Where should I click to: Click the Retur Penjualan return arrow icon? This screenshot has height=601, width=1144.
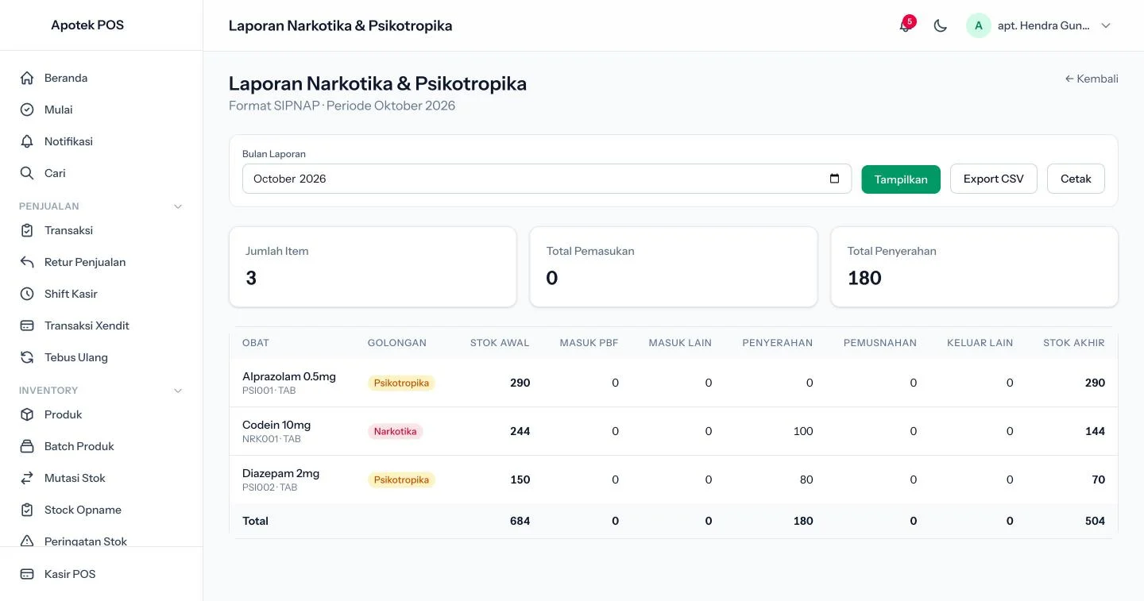coord(27,262)
